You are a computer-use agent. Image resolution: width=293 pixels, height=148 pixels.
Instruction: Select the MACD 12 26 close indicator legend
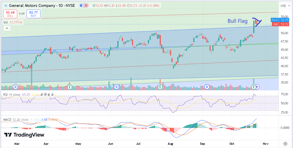point(16,120)
